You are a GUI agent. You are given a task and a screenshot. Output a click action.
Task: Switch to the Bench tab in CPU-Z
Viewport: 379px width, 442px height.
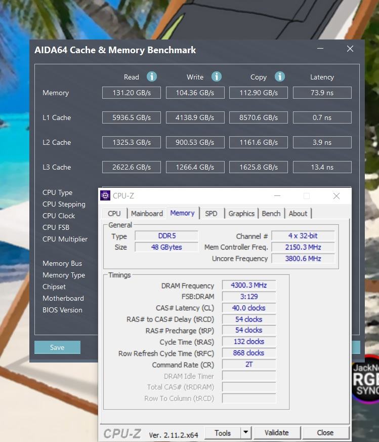click(271, 213)
